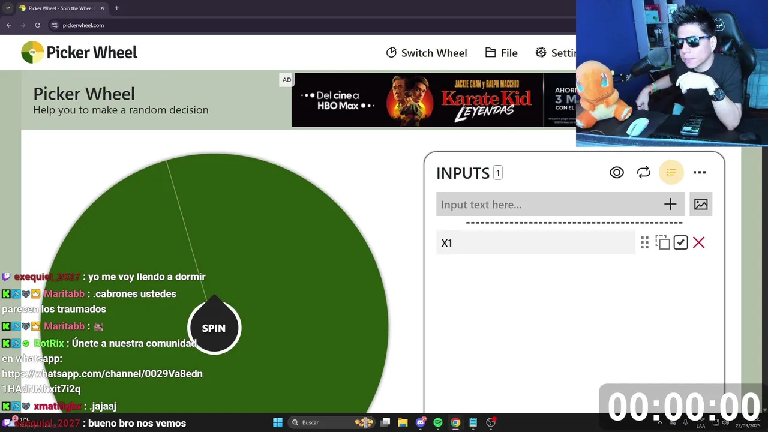Close the Picker Wheel browser tab
This screenshot has width=768, height=432.
point(102,8)
